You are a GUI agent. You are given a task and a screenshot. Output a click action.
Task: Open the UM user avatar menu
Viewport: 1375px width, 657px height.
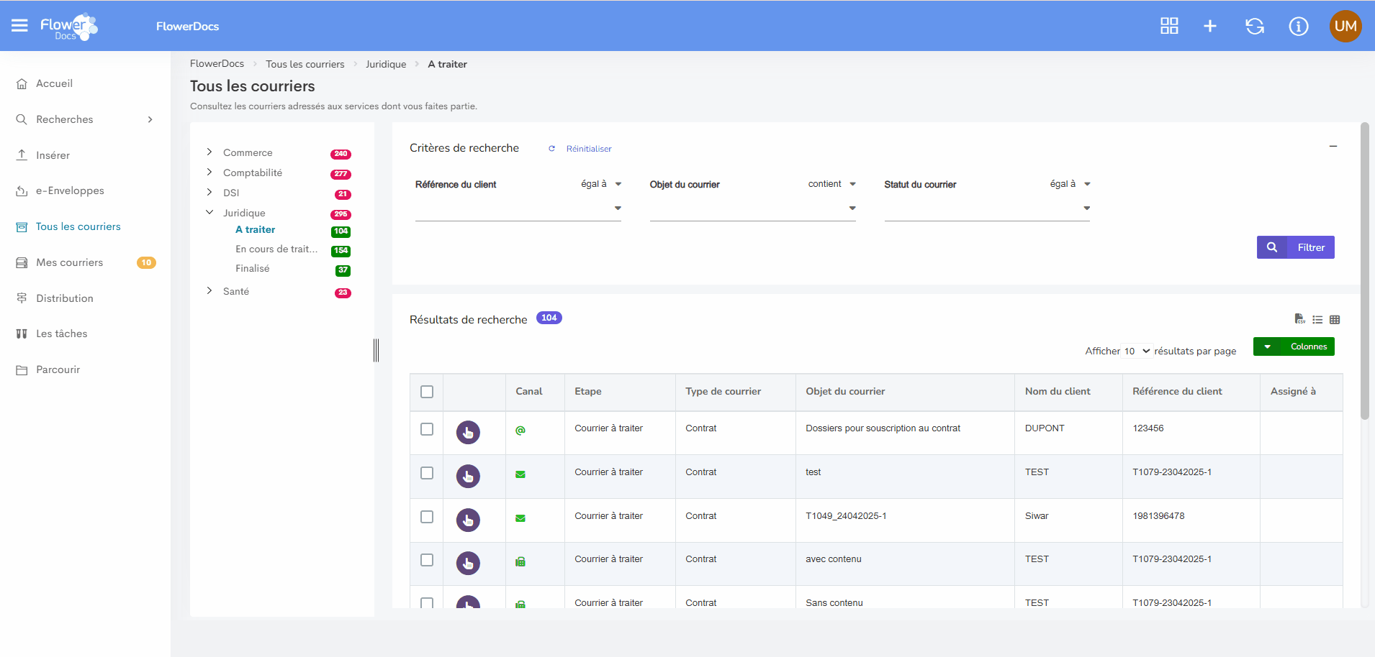[1345, 26]
